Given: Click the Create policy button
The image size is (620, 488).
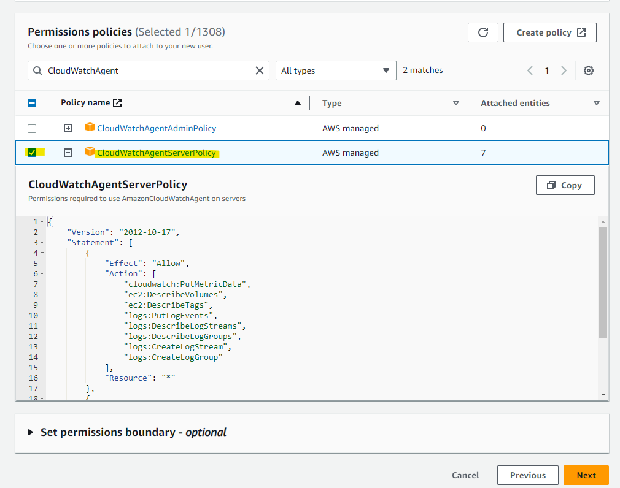Looking at the screenshot, I should point(549,32).
